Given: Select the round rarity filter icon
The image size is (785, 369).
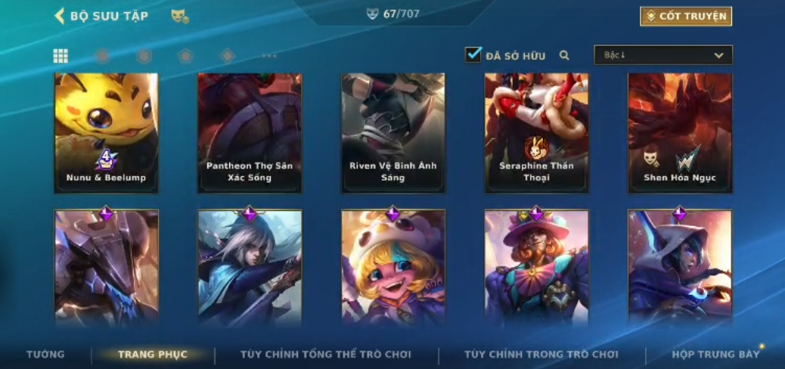Looking at the screenshot, I should (102, 55).
